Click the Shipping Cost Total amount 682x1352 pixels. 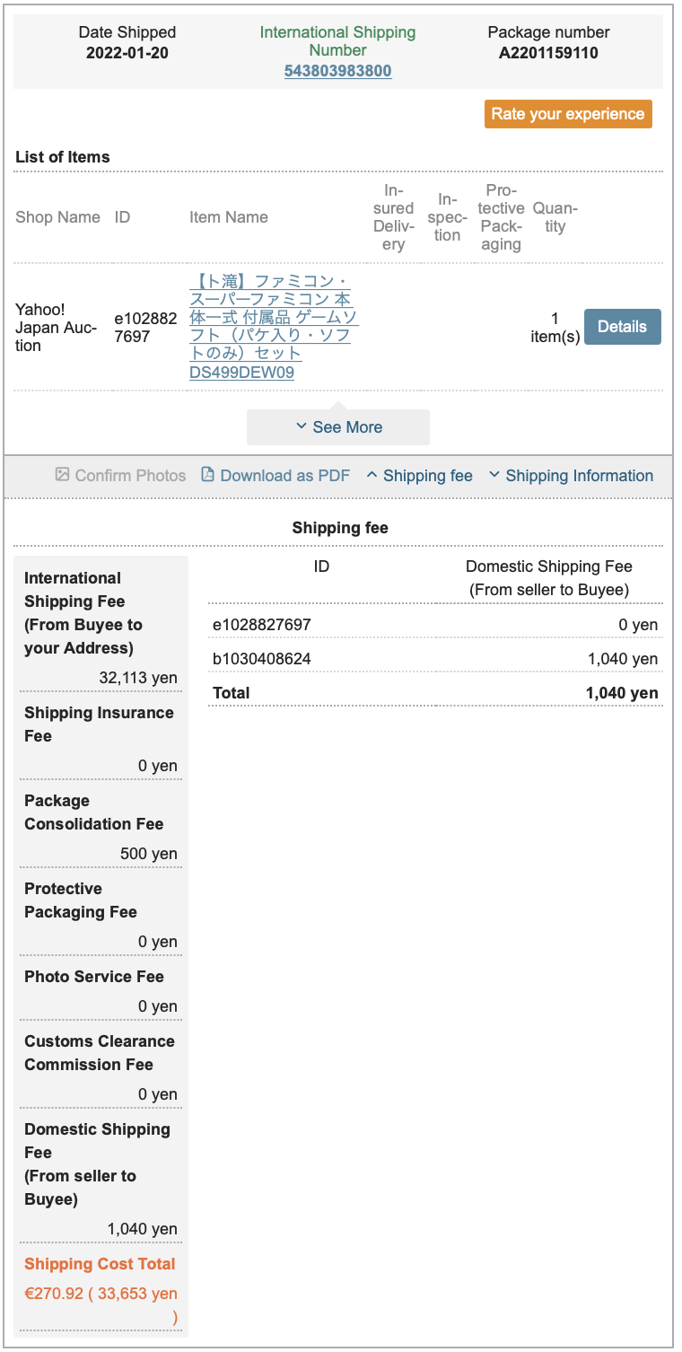[101, 1305]
